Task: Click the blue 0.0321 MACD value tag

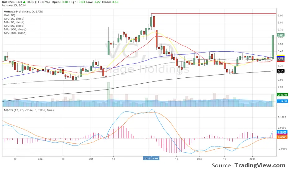Action: pyautogui.click(x=282, y=132)
